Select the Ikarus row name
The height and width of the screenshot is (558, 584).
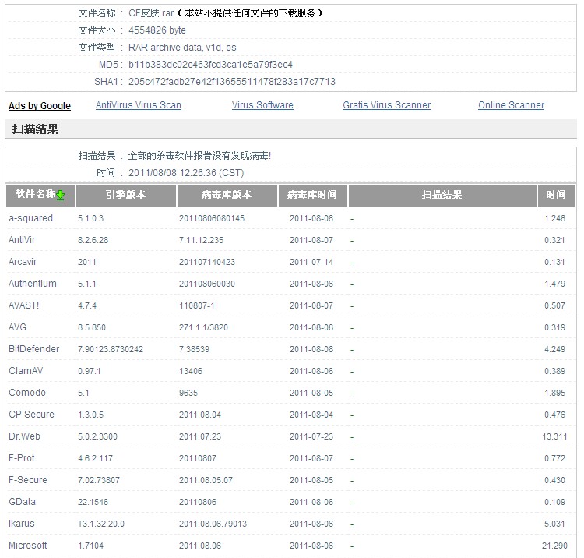[21, 524]
